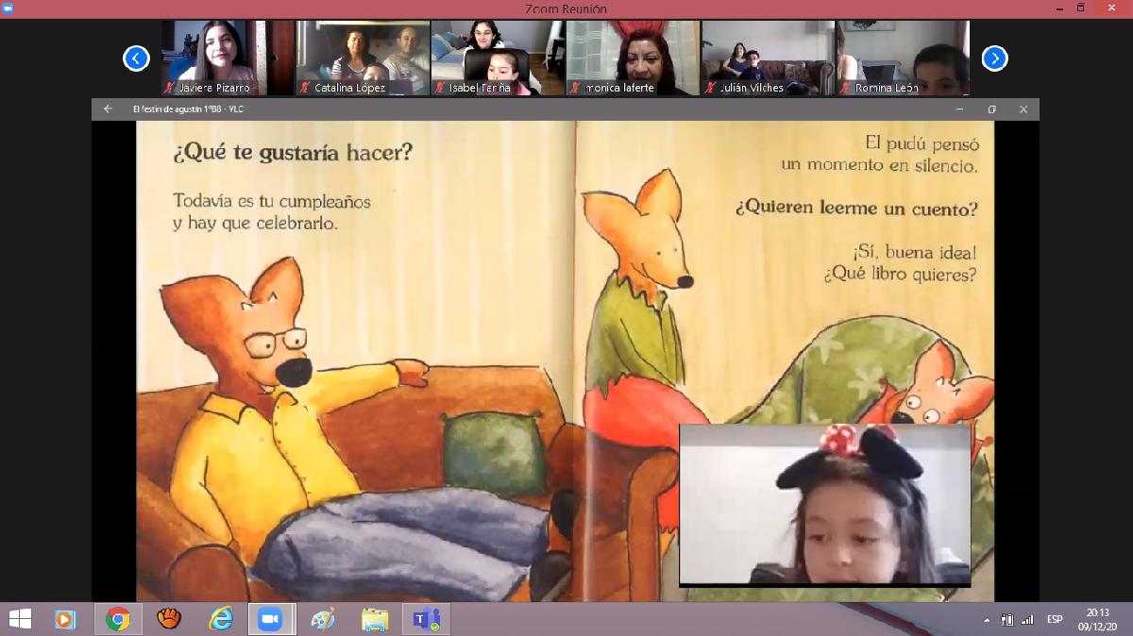1133x636 pixels.
Task: Select Julián Vilches's video thumbnail
Action: coord(768,58)
